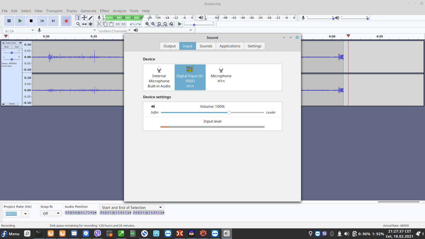Viewport: 425px width, 239px height.
Task: Click the Copy icon in edit toolbar
Action: [x=105, y=24]
